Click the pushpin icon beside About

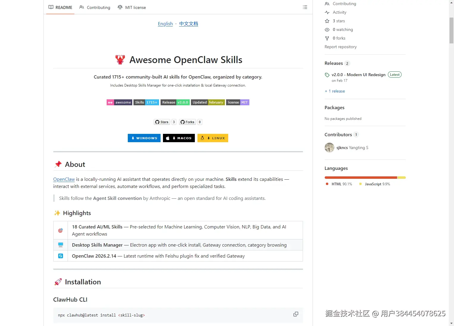tap(58, 164)
